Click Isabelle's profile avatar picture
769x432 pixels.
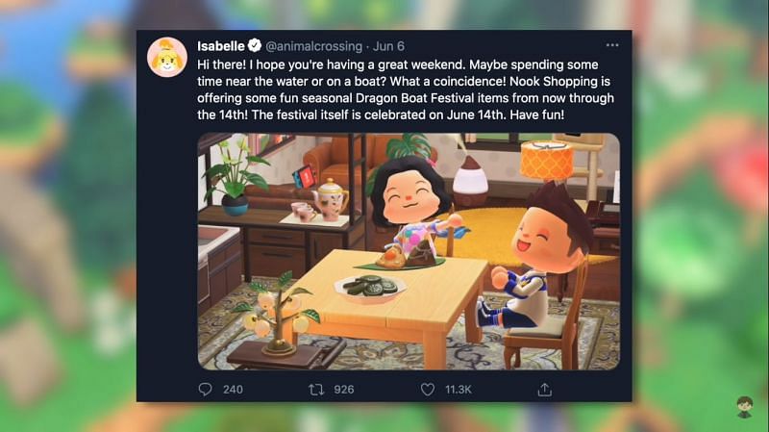point(167,57)
